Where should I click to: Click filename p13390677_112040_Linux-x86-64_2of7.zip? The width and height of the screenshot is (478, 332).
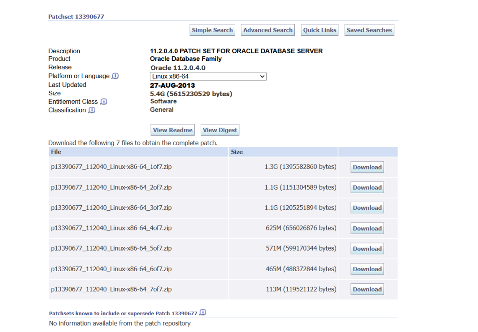coord(111,187)
